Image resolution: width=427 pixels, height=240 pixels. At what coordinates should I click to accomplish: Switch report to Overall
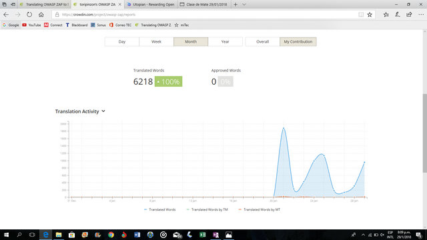click(262, 41)
